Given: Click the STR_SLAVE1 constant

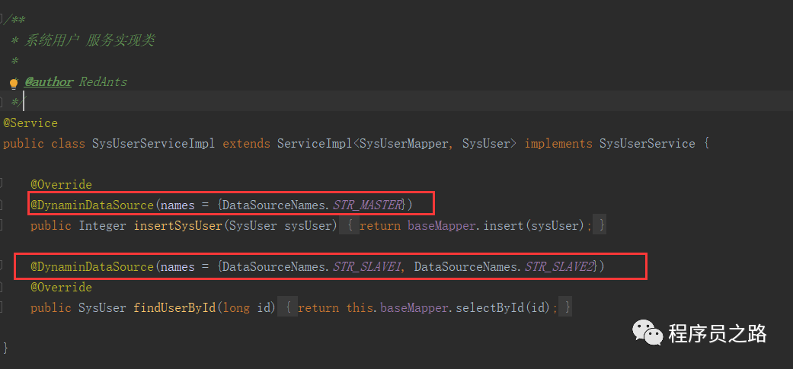Looking at the screenshot, I should [x=367, y=266].
